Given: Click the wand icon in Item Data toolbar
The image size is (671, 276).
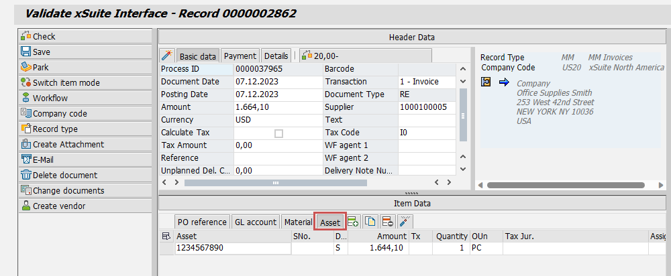Looking at the screenshot, I should coord(405,222).
